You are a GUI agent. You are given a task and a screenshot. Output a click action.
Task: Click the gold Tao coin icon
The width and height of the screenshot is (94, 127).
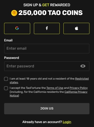pos(14,13)
